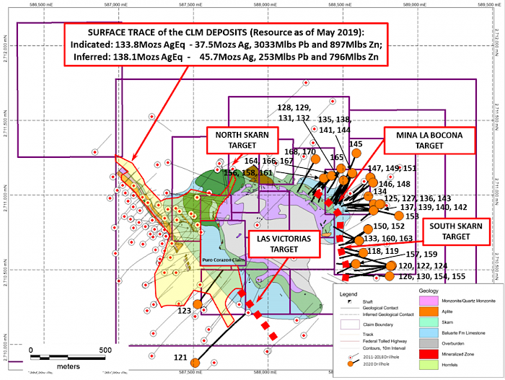Click the orange drillhole marker labeled 123
Viewport: 505px width, 380px height.
click(x=198, y=304)
